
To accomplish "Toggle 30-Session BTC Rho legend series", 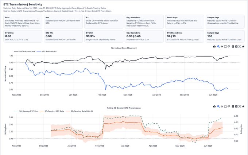I will pyautogui.click(x=26, y=111).
